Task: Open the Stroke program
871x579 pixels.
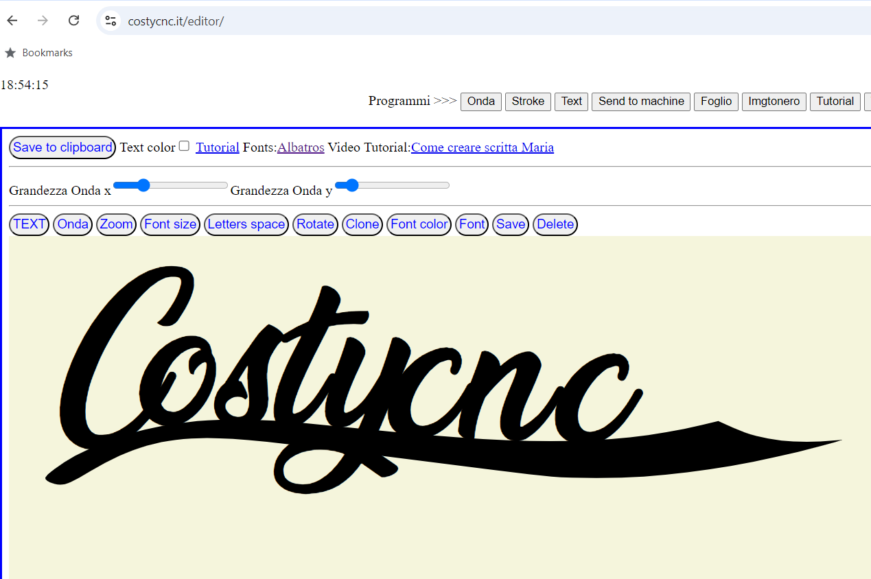Action: coord(528,102)
